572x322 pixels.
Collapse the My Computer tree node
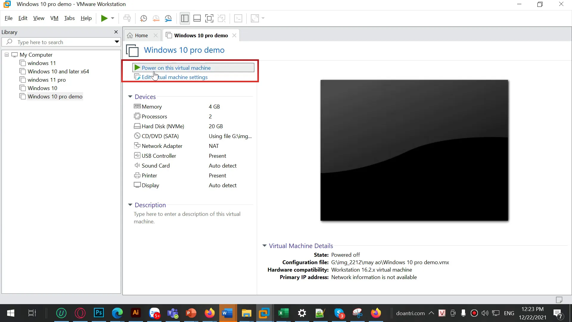[x=7, y=55]
